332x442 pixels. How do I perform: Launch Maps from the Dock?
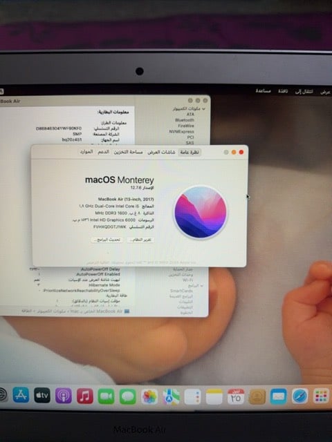coord(171,396)
